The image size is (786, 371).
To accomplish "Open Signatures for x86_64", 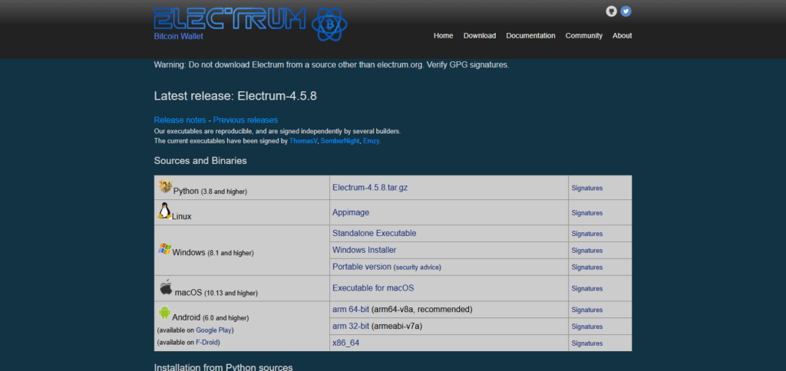I will pos(587,343).
